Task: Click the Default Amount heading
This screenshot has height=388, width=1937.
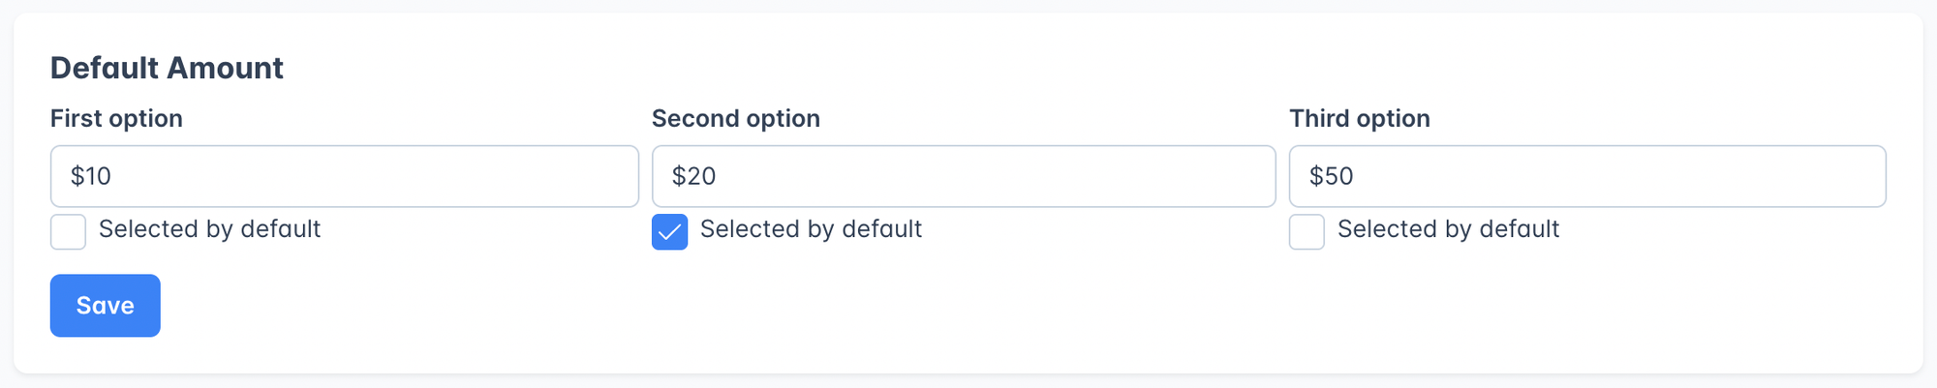Action: (167, 68)
